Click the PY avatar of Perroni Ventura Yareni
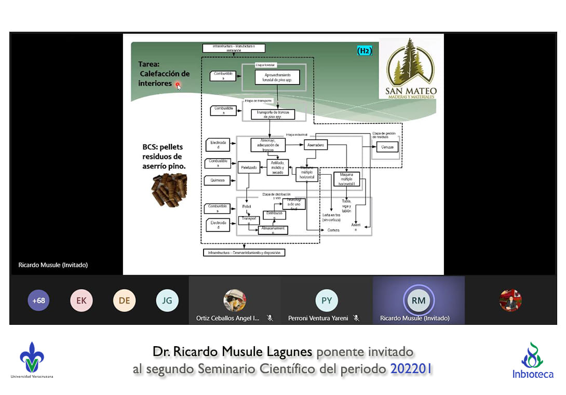Viewport: 566px width, 395px height. 327,300
